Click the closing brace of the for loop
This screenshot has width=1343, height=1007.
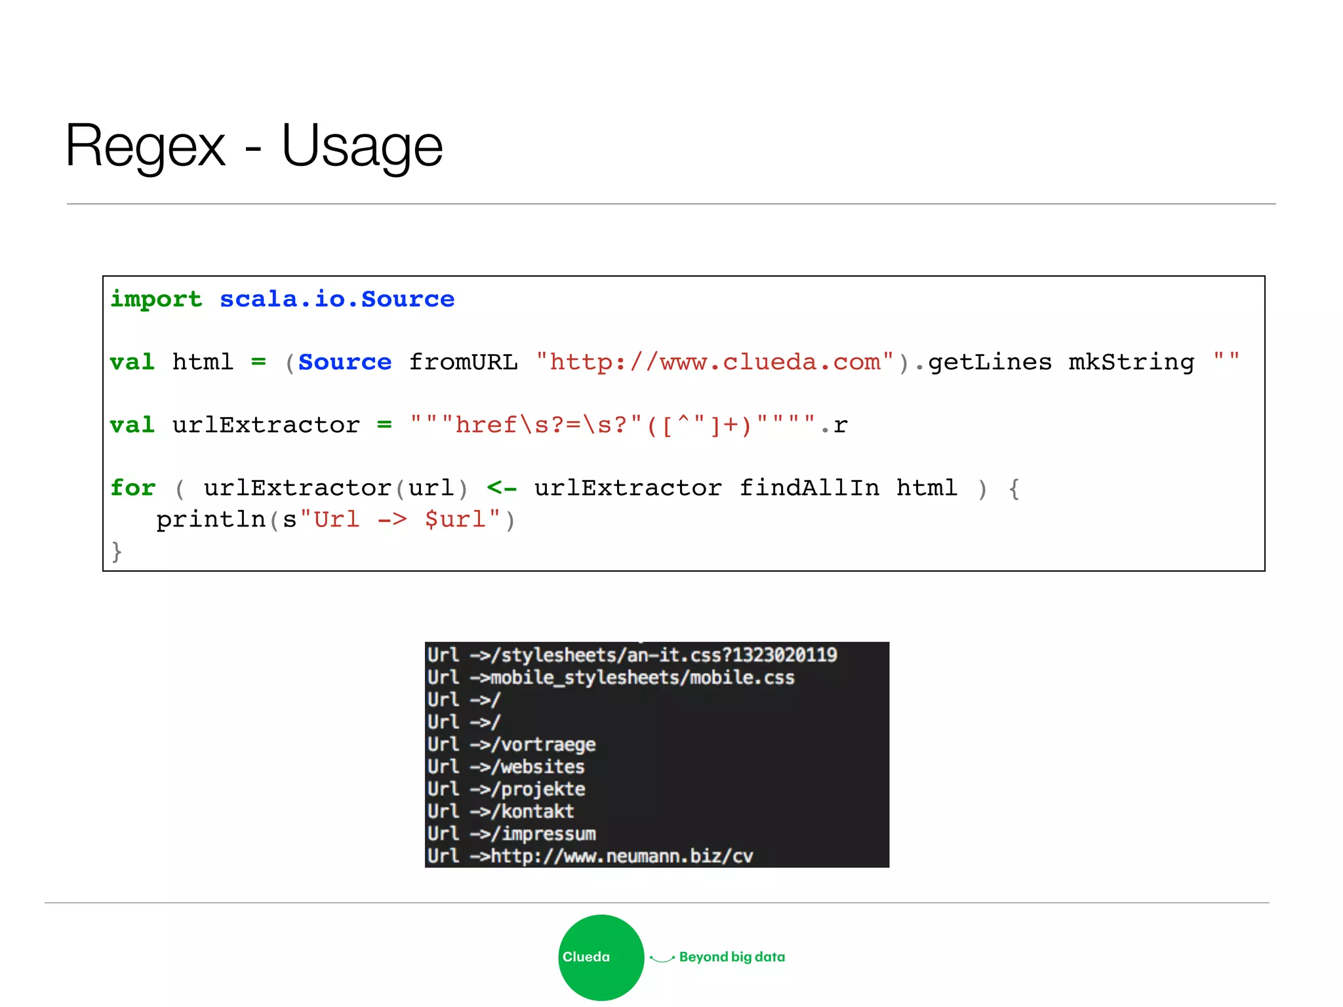pyautogui.click(x=117, y=551)
